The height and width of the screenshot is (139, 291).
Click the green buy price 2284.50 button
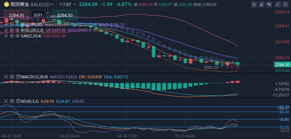[x=65, y=15]
